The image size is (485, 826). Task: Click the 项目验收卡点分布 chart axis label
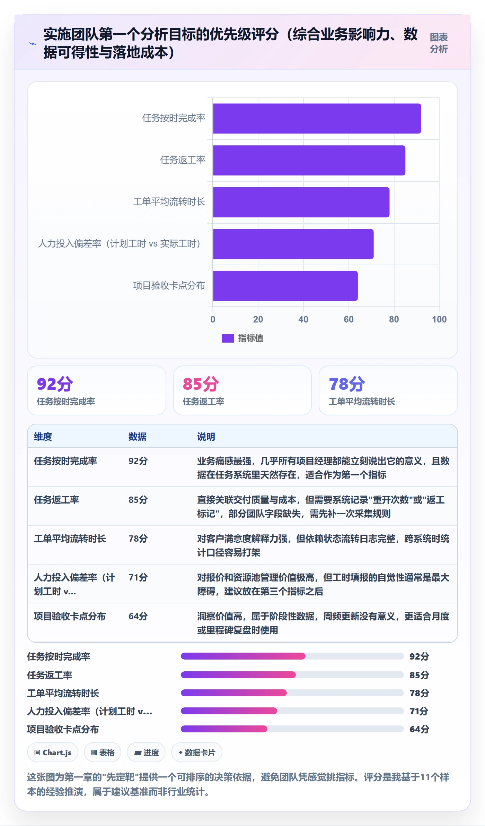click(169, 286)
